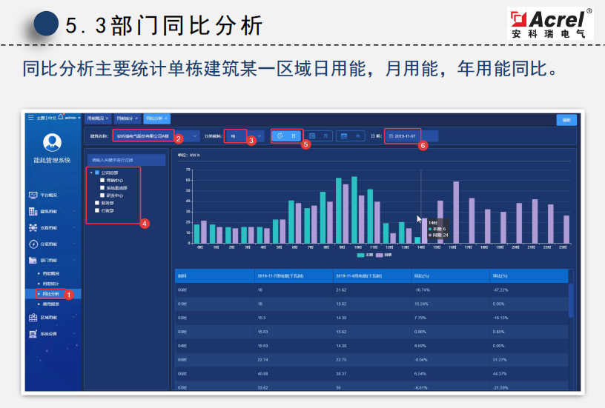Open the 建筑名称 building name dropdown
This screenshot has height=408, width=605.
156,136
